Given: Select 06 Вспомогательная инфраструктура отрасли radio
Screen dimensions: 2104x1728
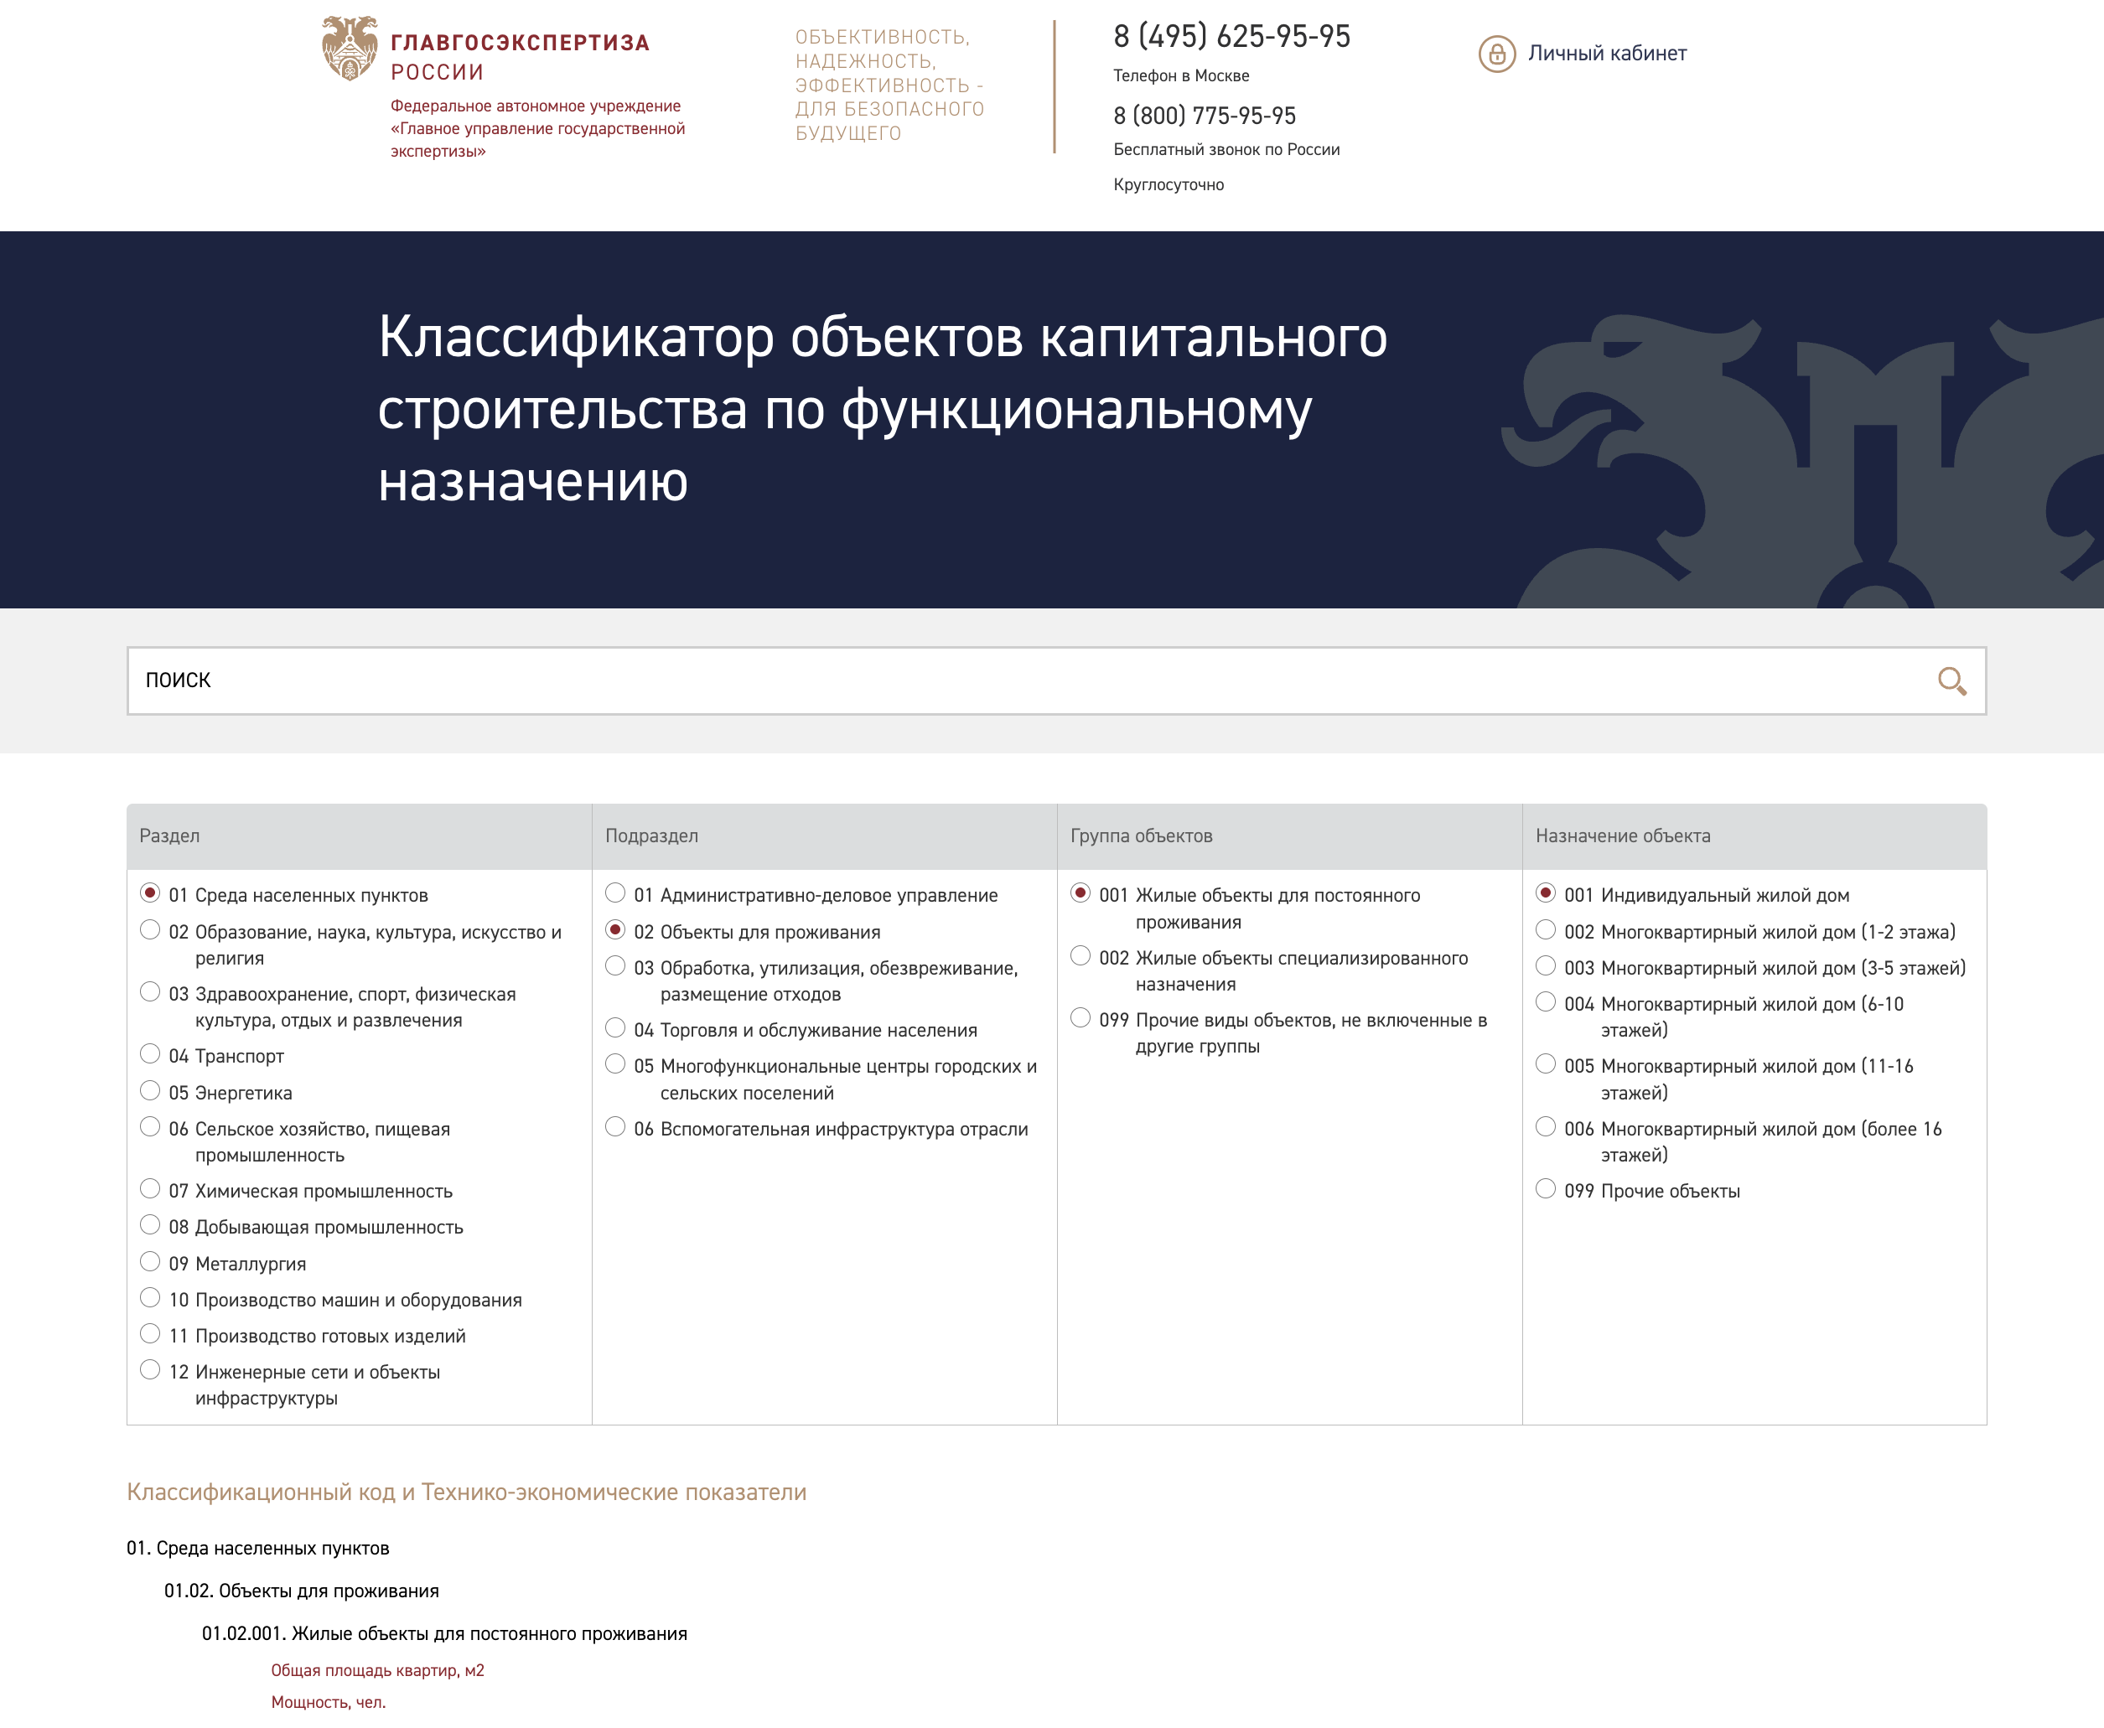Looking at the screenshot, I should 615,1127.
